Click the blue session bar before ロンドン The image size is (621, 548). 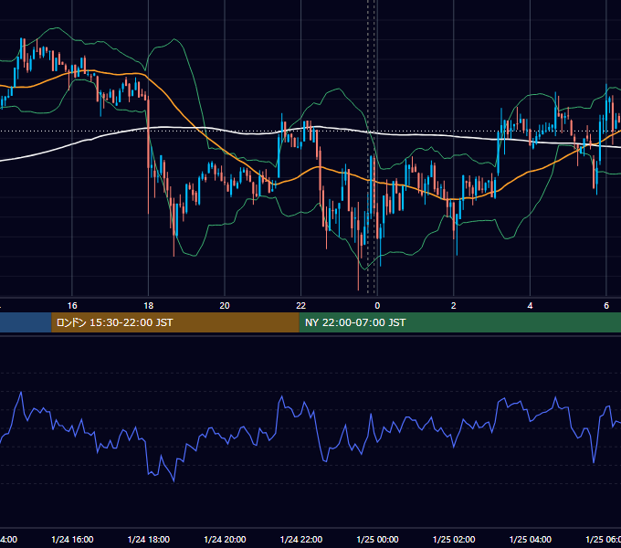coord(26,322)
